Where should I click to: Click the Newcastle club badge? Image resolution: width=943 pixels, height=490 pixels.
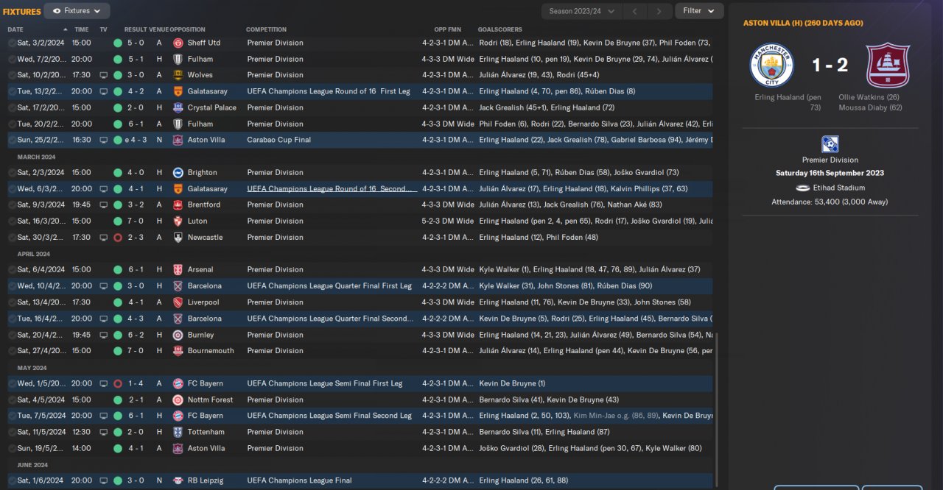point(178,238)
